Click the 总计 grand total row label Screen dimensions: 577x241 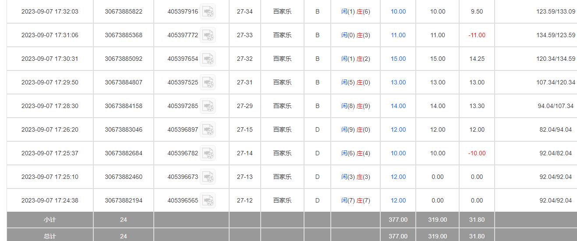(50, 236)
